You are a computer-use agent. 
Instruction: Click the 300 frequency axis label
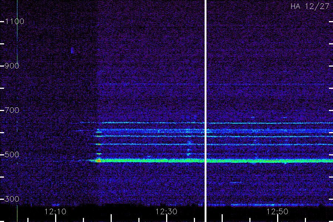click(12, 199)
